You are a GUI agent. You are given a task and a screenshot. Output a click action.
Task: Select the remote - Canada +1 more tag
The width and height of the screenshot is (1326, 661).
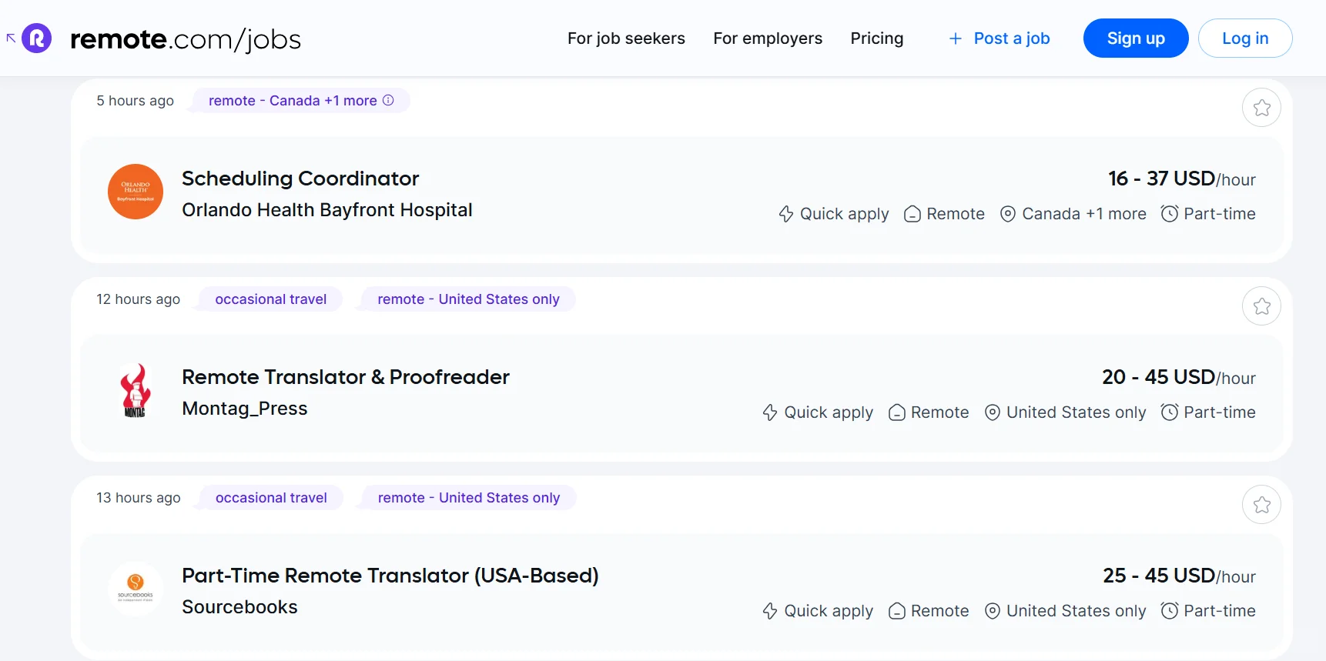coord(300,101)
